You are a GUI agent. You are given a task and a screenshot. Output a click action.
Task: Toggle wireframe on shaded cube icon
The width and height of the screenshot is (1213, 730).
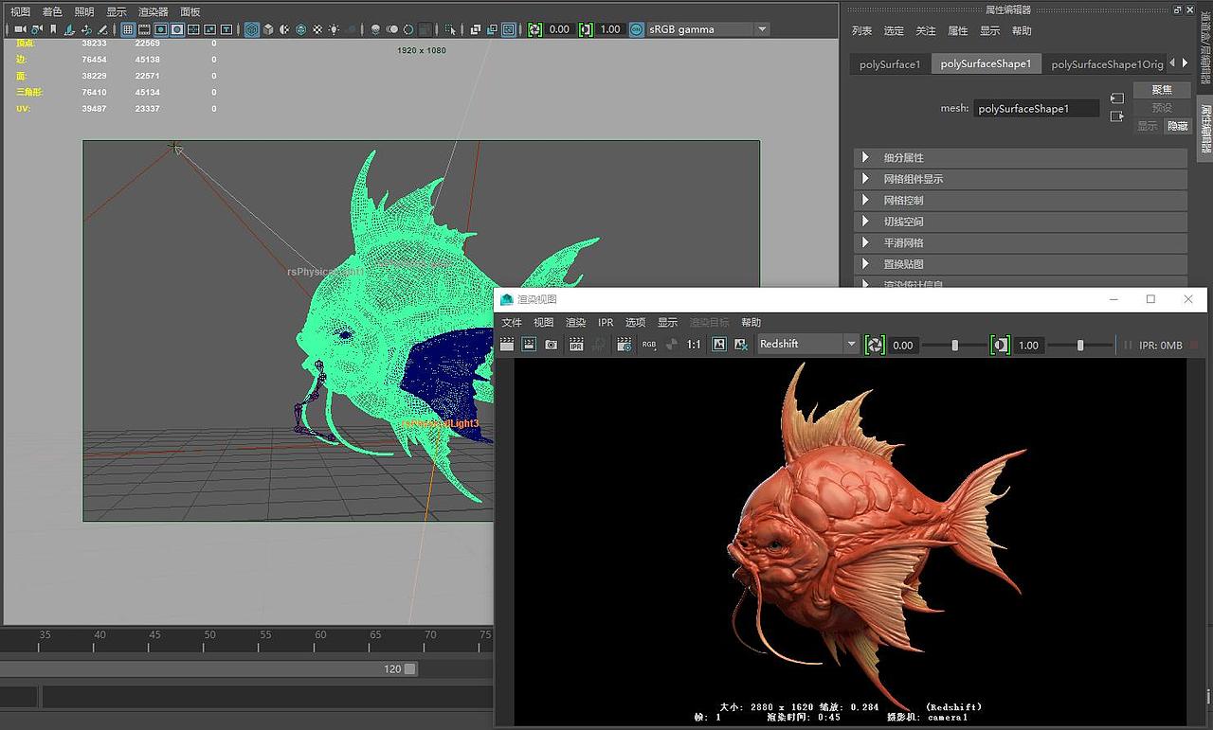[300, 29]
